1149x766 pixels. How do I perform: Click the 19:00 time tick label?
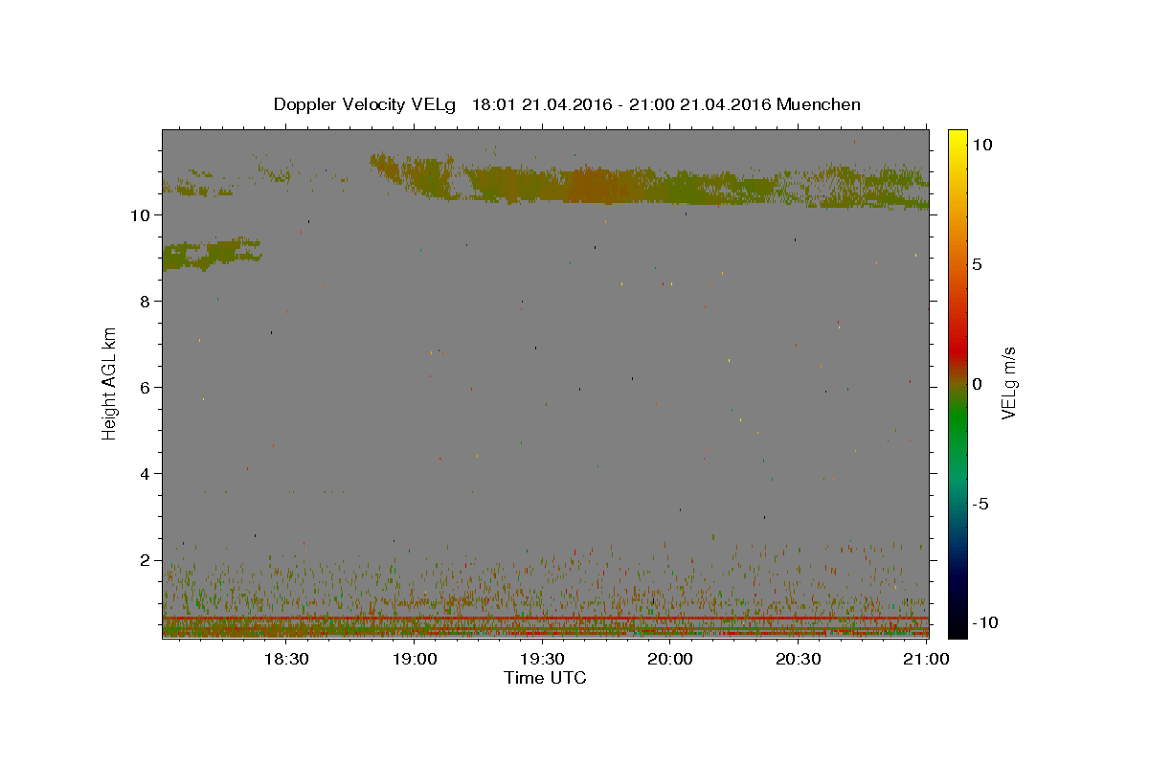[414, 659]
